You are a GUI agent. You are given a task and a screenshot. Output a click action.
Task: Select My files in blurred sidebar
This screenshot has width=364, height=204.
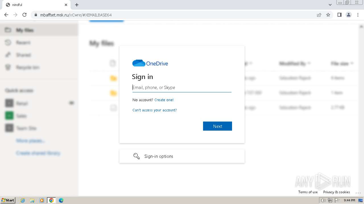tap(39, 30)
